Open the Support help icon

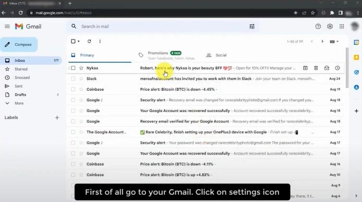(318, 26)
